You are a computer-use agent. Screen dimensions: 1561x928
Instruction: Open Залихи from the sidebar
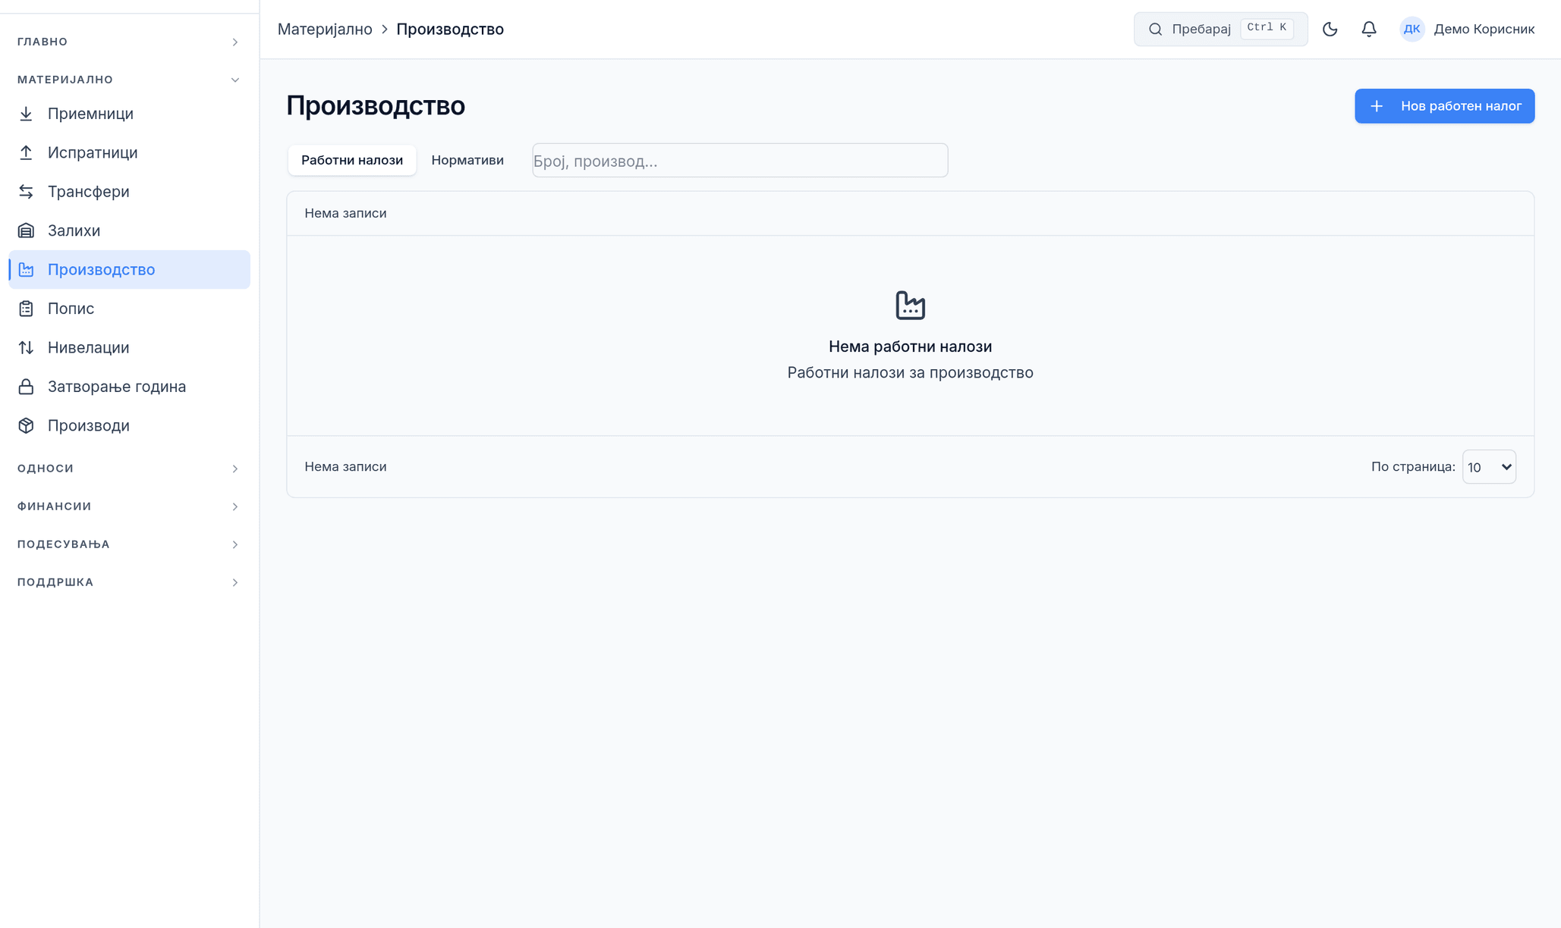[x=129, y=230]
